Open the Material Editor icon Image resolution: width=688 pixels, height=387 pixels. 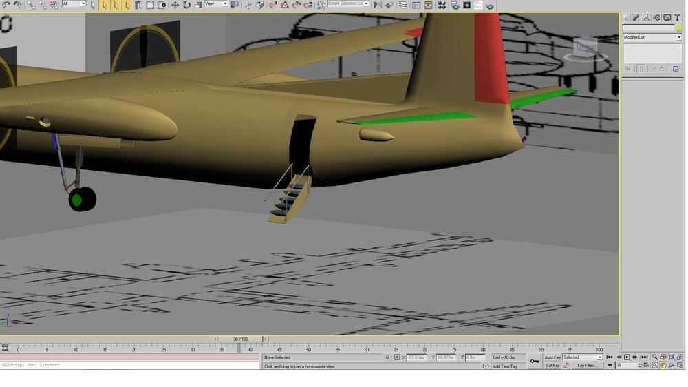[442, 5]
